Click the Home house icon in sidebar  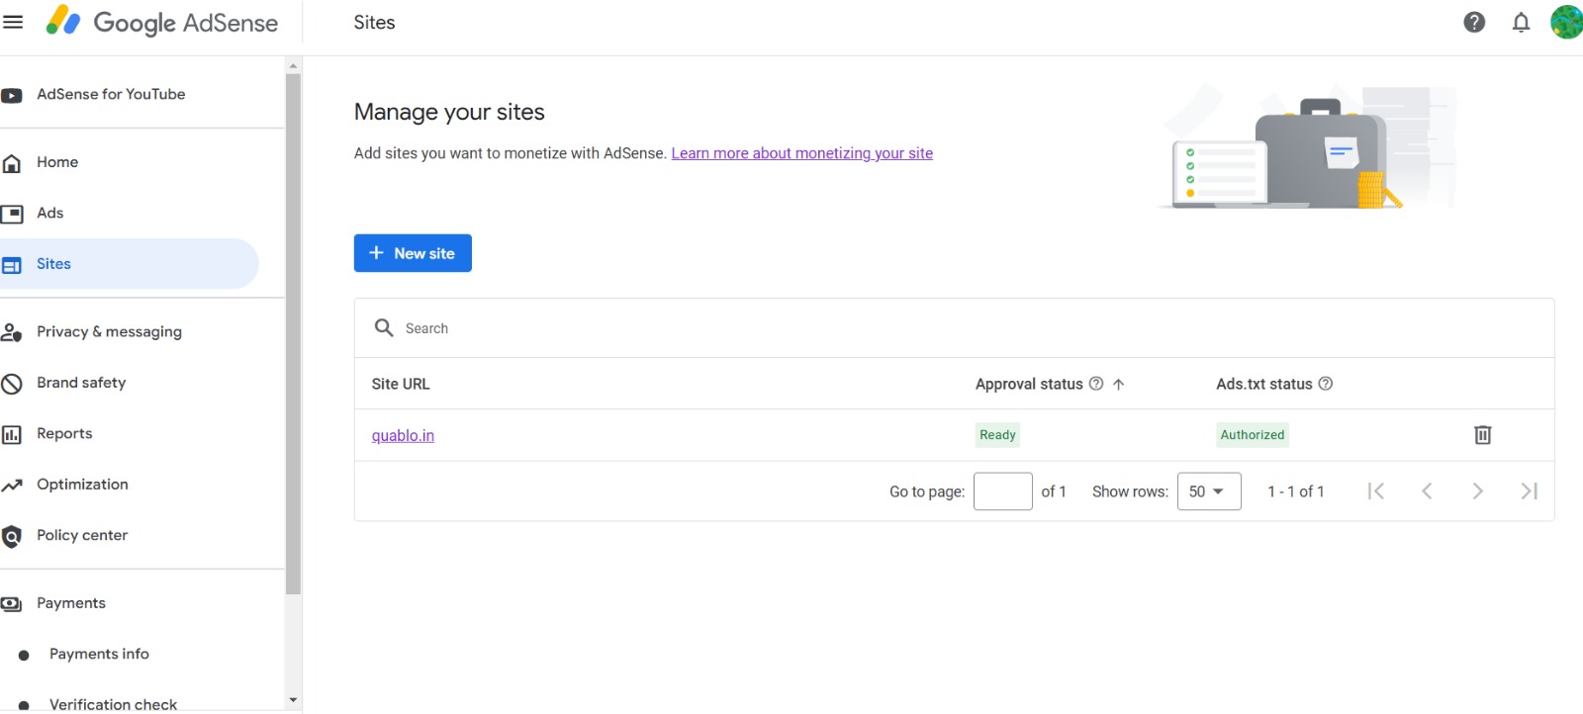pos(12,163)
